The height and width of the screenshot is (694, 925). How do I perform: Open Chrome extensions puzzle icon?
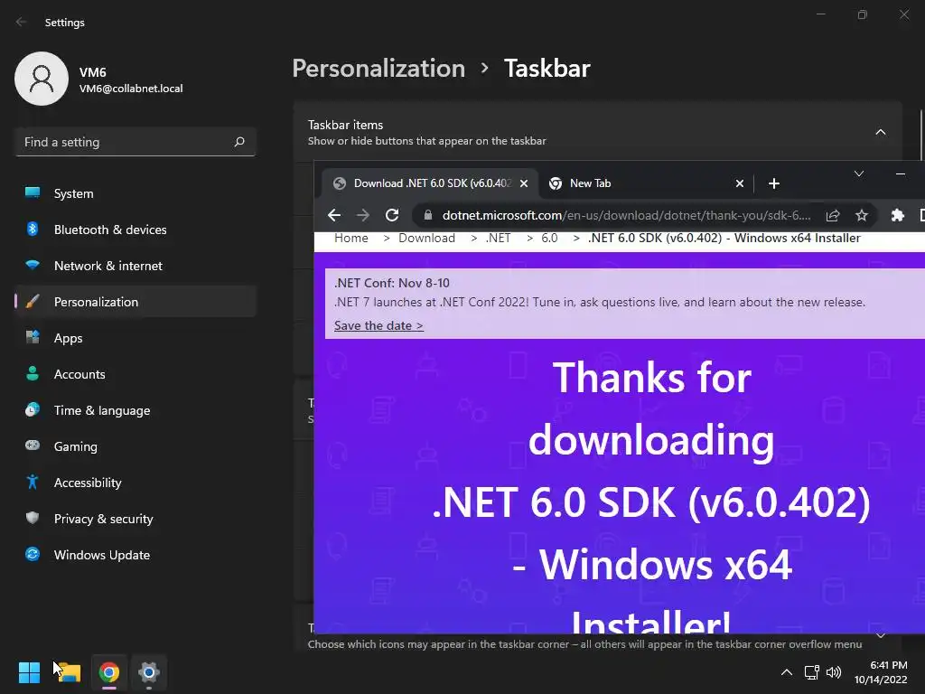click(x=897, y=215)
